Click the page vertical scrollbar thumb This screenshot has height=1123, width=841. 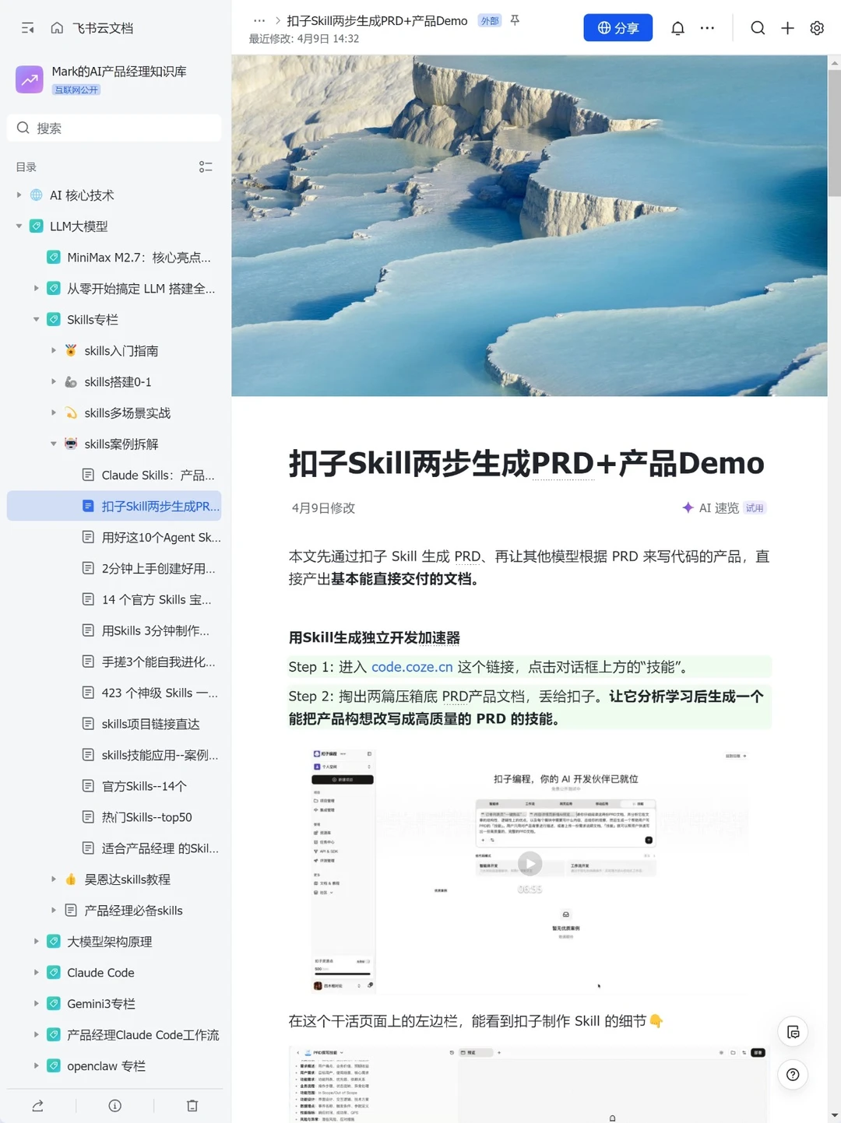(834, 132)
